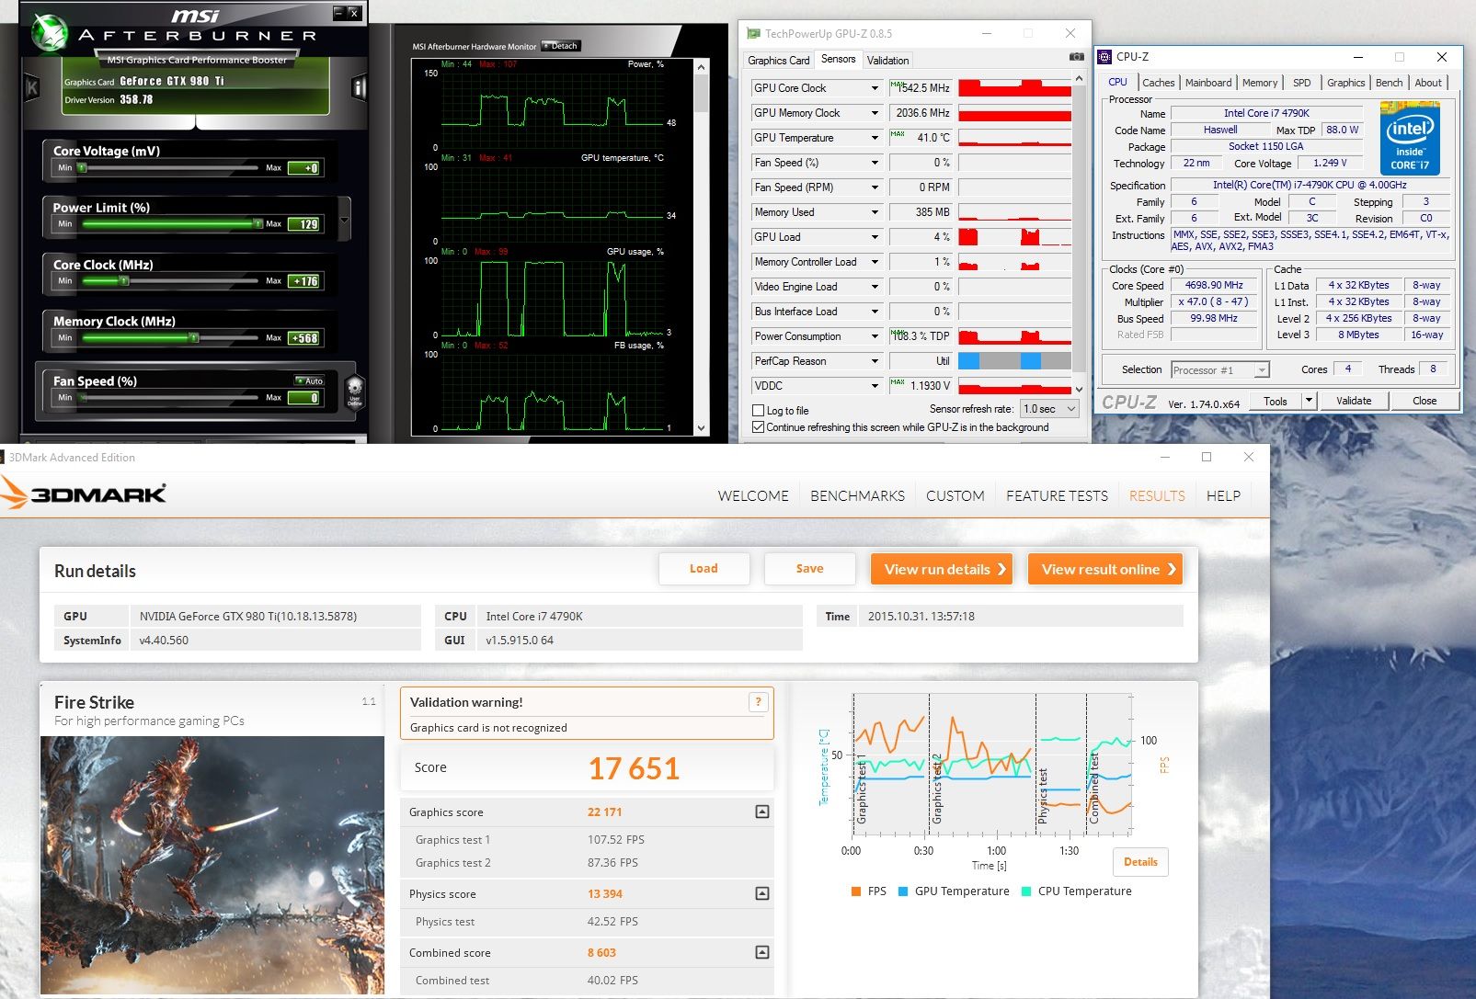Uncheck continue refreshing in background
The height and width of the screenshot is (999, 1476).
click(759, 427)
